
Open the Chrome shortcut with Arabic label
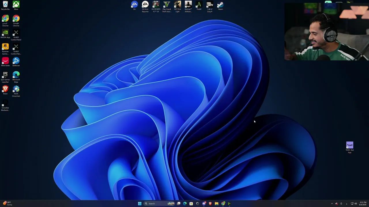[x=5, y=21]
